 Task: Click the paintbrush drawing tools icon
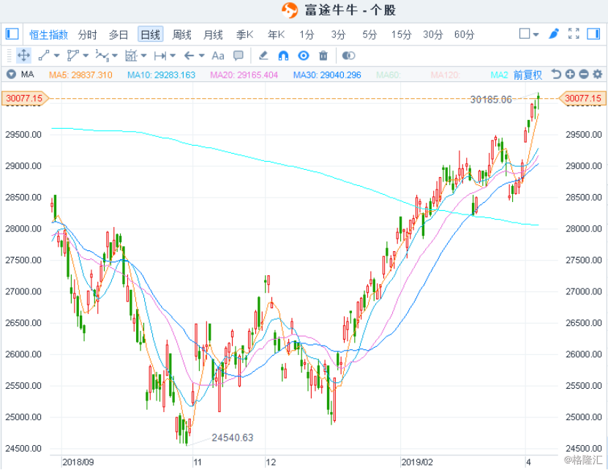[554, 34]
